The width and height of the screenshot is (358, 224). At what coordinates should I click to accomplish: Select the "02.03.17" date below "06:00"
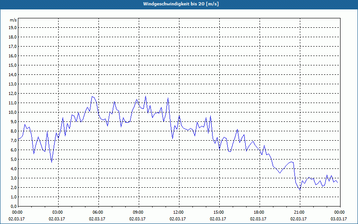97,219
